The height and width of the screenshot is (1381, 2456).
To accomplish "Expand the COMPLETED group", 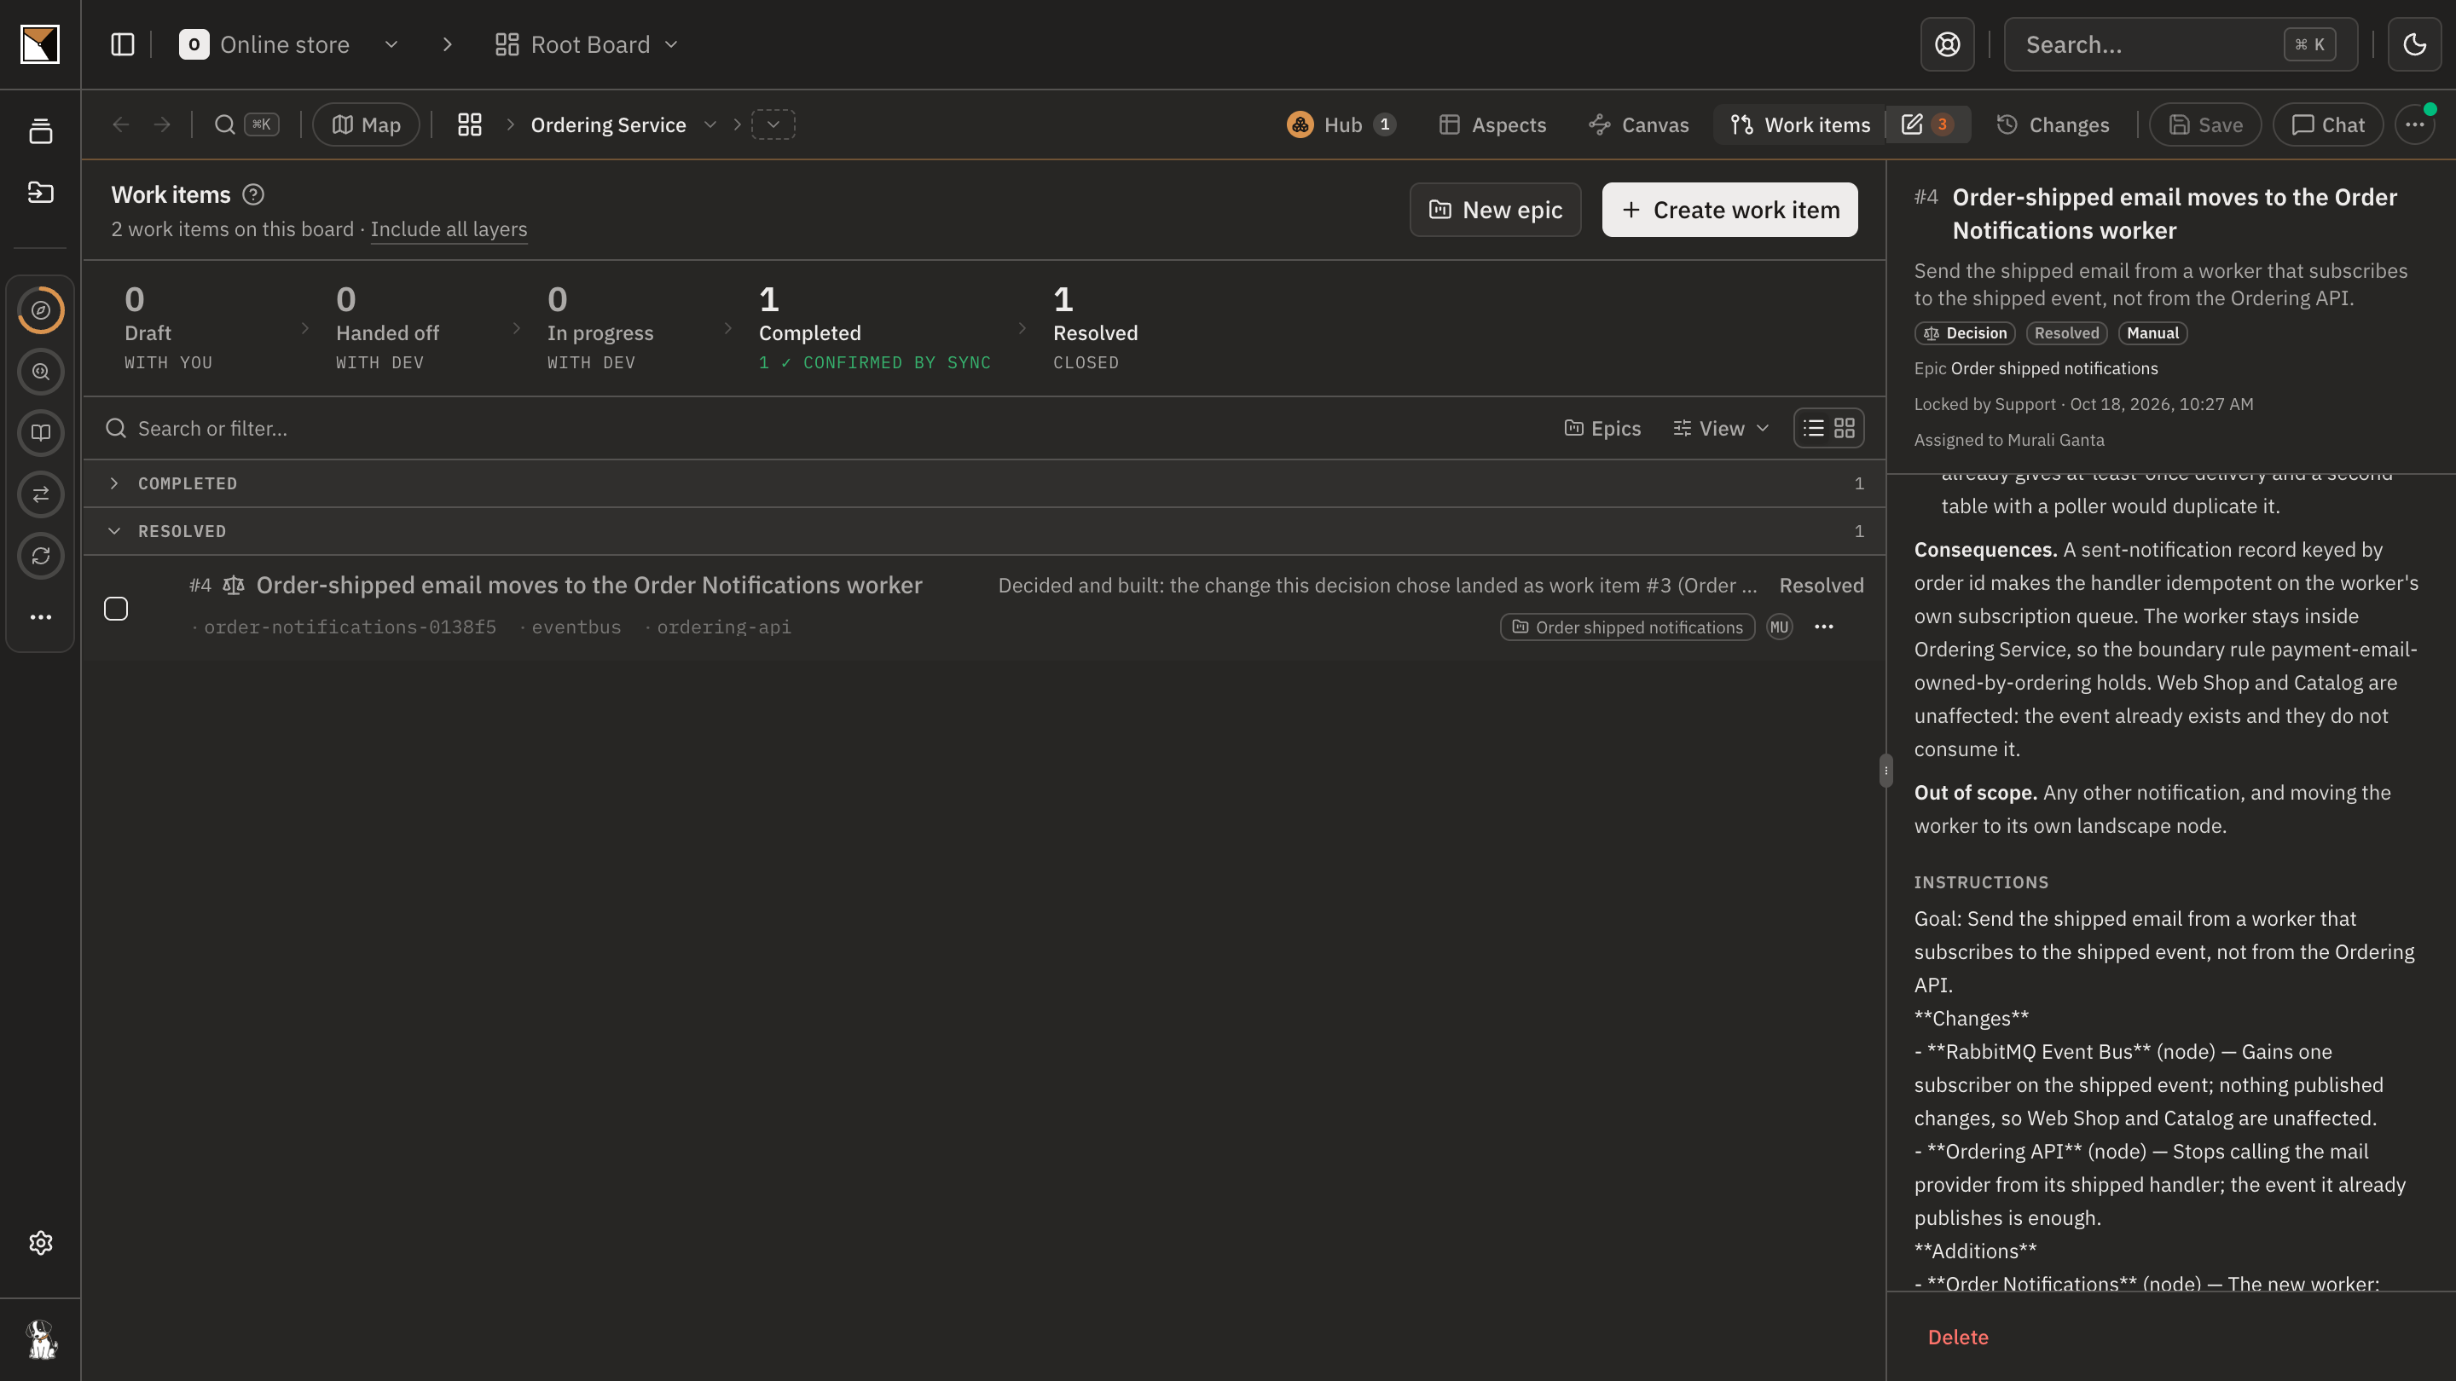I will pos(114,483).
